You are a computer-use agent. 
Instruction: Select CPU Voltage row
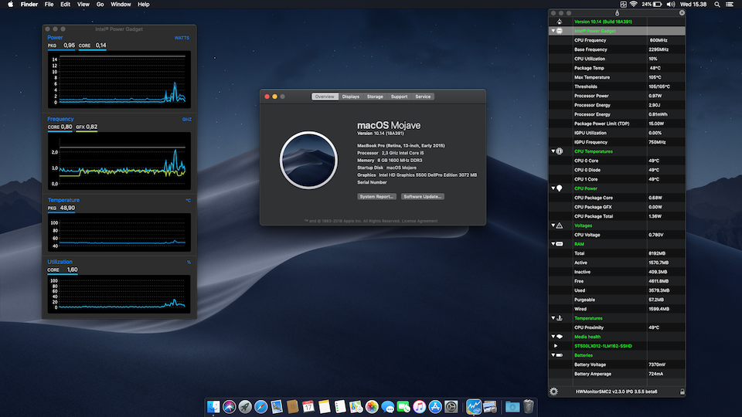[x=617, y=235]
